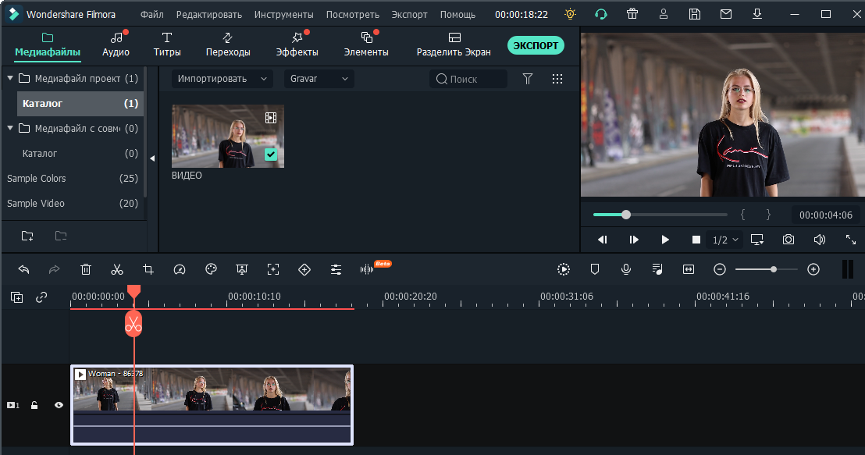The width and height of the screenshot is (865, 455).
Task: Play the preview video
Action: click(664, 240)
